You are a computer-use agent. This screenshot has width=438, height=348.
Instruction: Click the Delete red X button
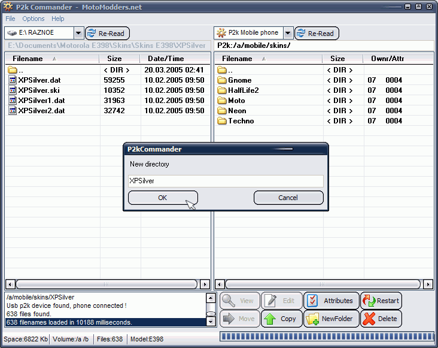(381, 319)
